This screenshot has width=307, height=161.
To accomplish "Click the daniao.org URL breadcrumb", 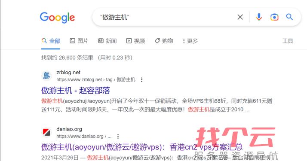I will [84, 136].
